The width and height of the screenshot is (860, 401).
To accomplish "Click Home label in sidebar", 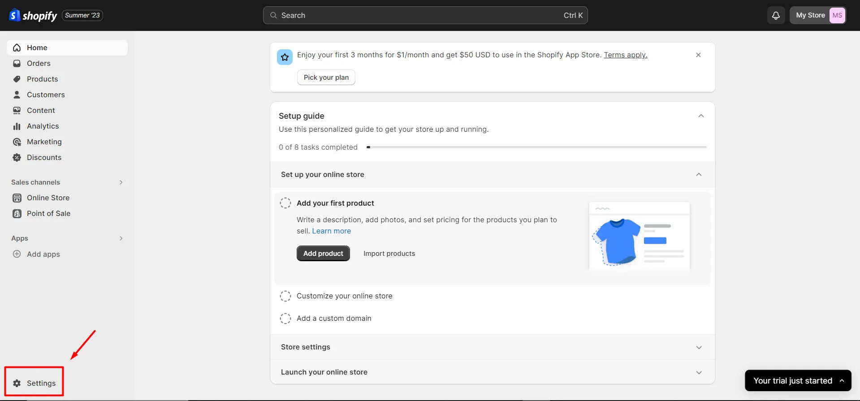I will click(37, 47).
